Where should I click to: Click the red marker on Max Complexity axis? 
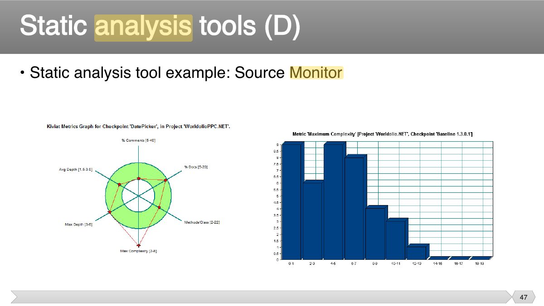pyautogui.click(x=138, y=245)
